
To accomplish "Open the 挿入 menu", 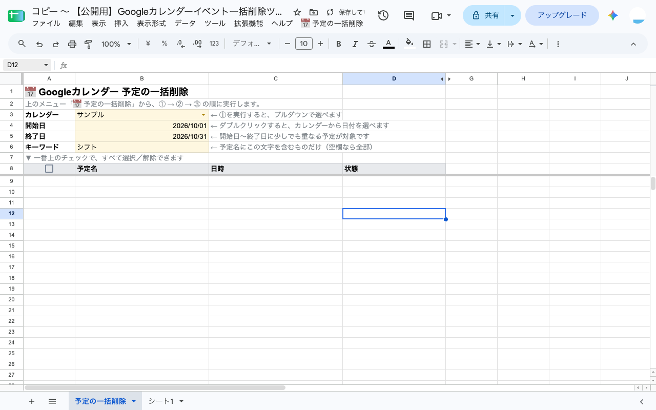I will click(x=121, y=24).
